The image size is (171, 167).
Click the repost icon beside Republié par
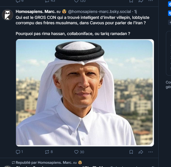pos(13,162)
